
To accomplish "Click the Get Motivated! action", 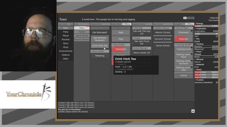I will 100,32.
